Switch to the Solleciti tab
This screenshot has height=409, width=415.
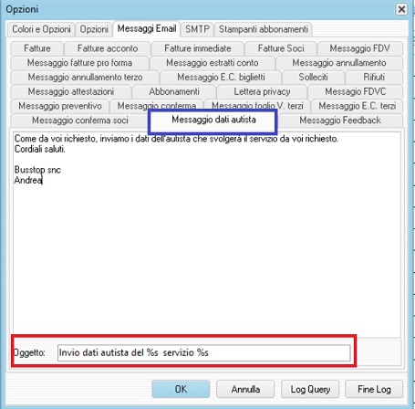(313, 77)
